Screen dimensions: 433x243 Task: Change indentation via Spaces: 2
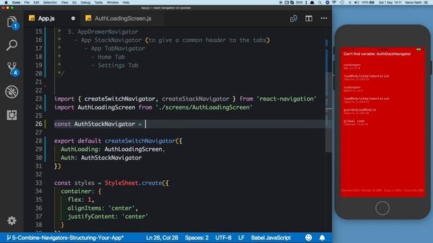tap(197, 238)
